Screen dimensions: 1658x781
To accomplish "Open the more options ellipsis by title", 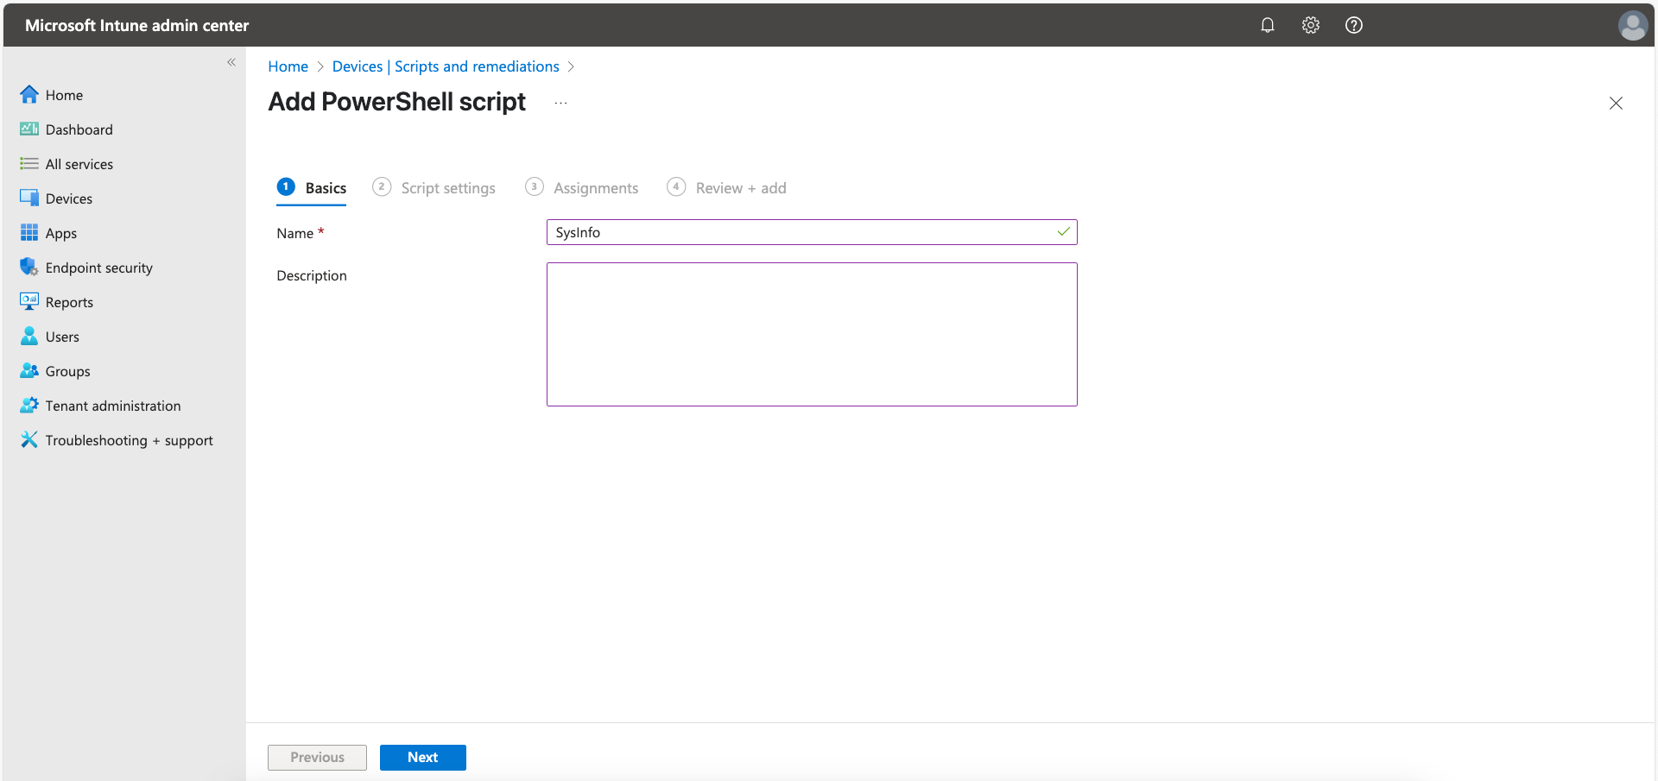I will click(561, 103).
